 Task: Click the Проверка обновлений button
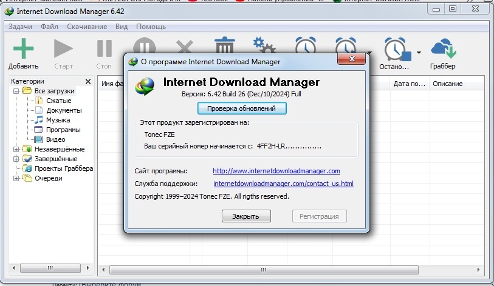pos(242,108)
